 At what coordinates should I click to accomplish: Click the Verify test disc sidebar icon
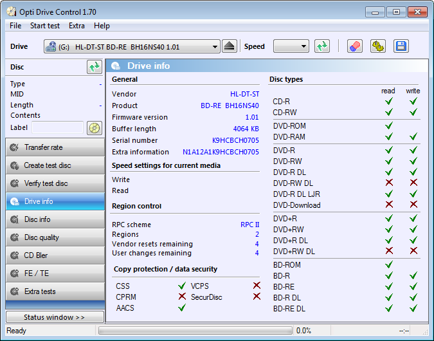coord(14,183)
